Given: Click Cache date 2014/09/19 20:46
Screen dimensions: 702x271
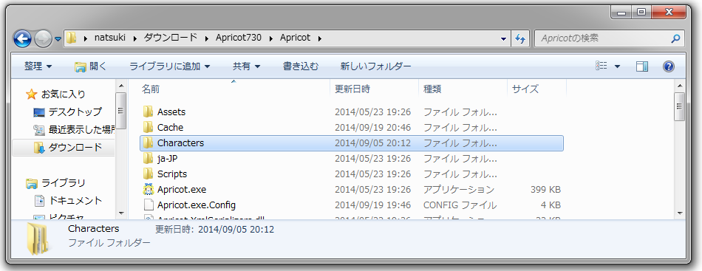Looking at the screenshot, I should 373,128.
